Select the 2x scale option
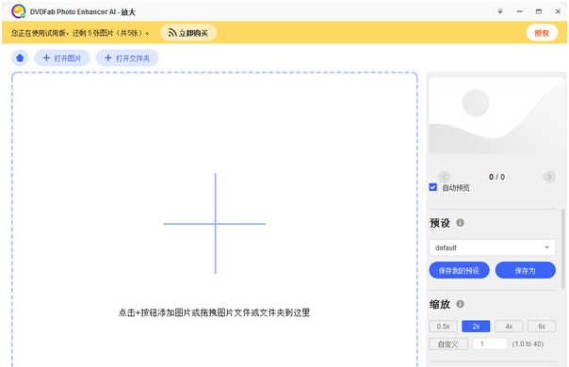 [476, 327]
